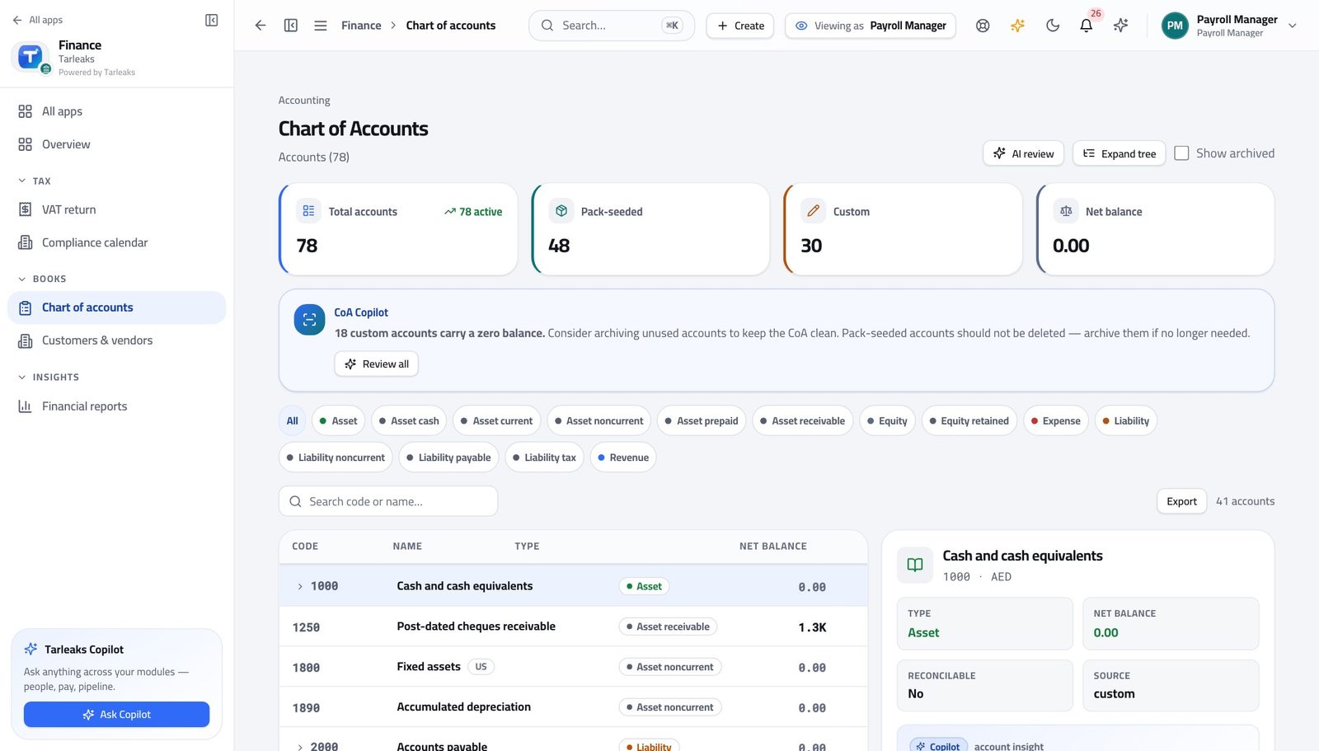Click the PM avatar circle
The height and width of the screenshot is (751, 1319).
tap(1175, 26)
